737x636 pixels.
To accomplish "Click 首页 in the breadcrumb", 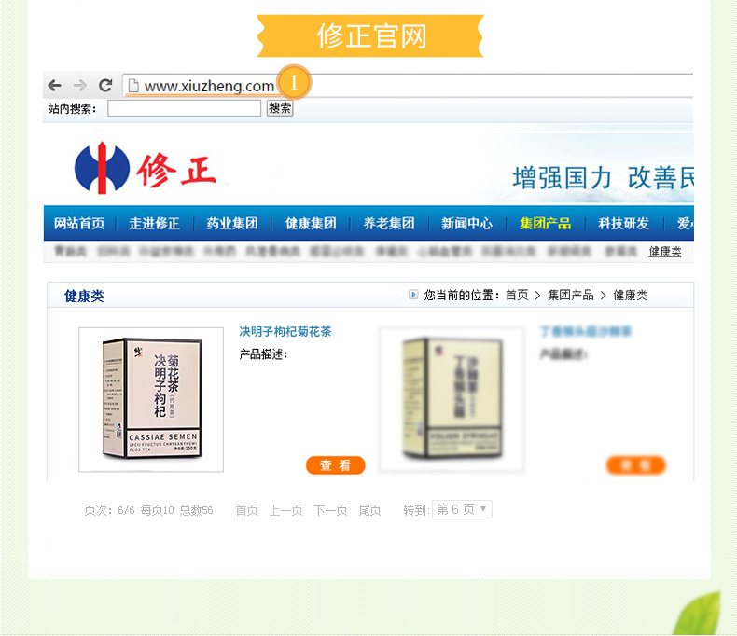I will coord(517,295).
